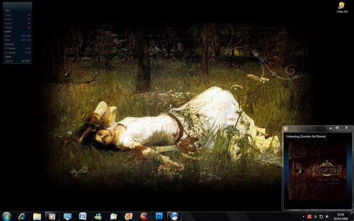354x221 pixels.
Task: Open the Windows Start orb
Action: coord(7,216)
